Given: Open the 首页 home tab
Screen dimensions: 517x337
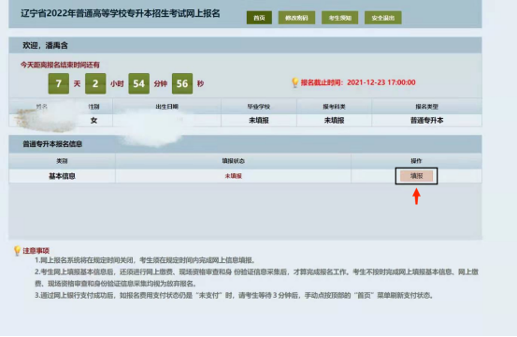Looking at the screenshot, I should (x=259, y=18).
